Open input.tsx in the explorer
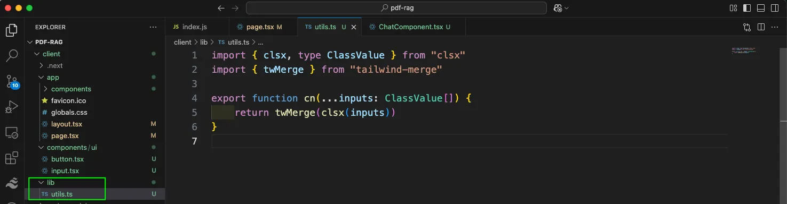Viewport: 787px width, 204px height. coord(95,171)
